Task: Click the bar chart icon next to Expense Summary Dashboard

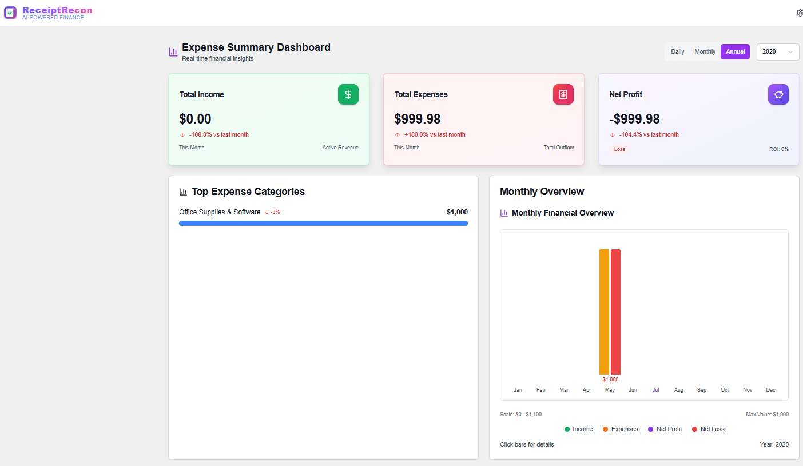Action: click(x=173, y=51)
